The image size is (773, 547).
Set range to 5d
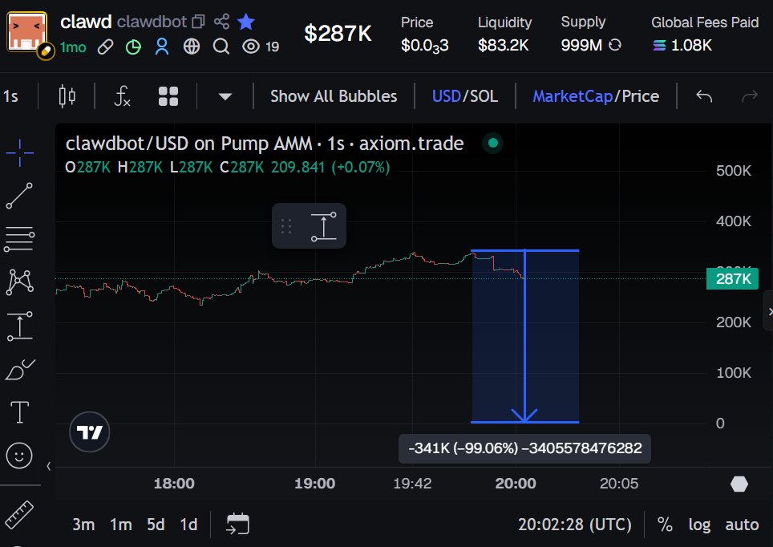coord(156,524)
